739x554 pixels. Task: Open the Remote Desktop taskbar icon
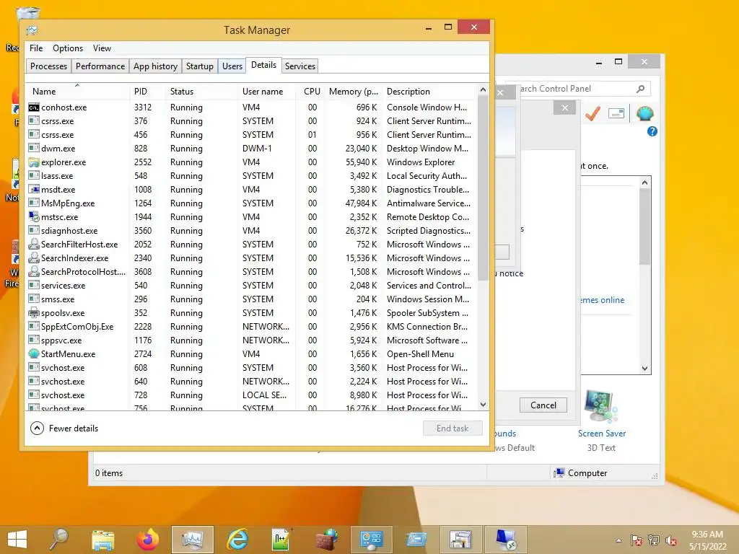[x=506, y=540]
